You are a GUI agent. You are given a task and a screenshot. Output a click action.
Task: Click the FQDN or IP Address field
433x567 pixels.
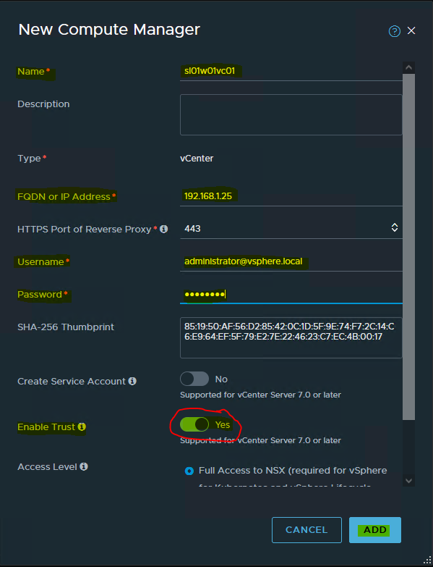(291, 196)
